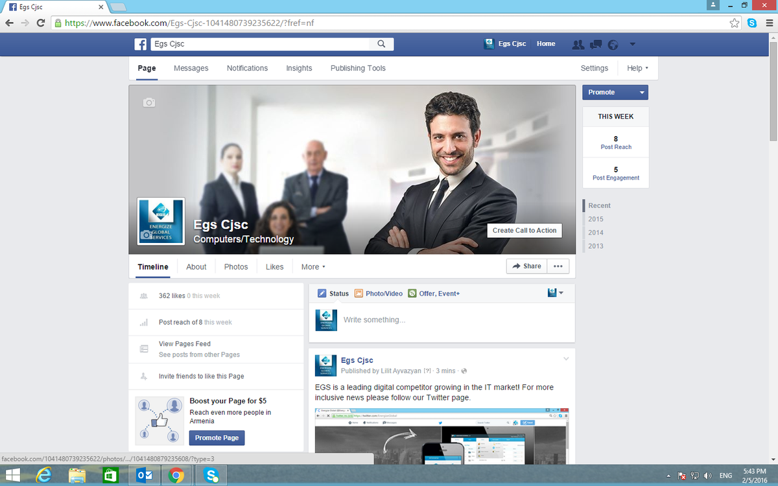Click the browser forward arrow
Screen dimensions: 778x486
tap(25, 23)
